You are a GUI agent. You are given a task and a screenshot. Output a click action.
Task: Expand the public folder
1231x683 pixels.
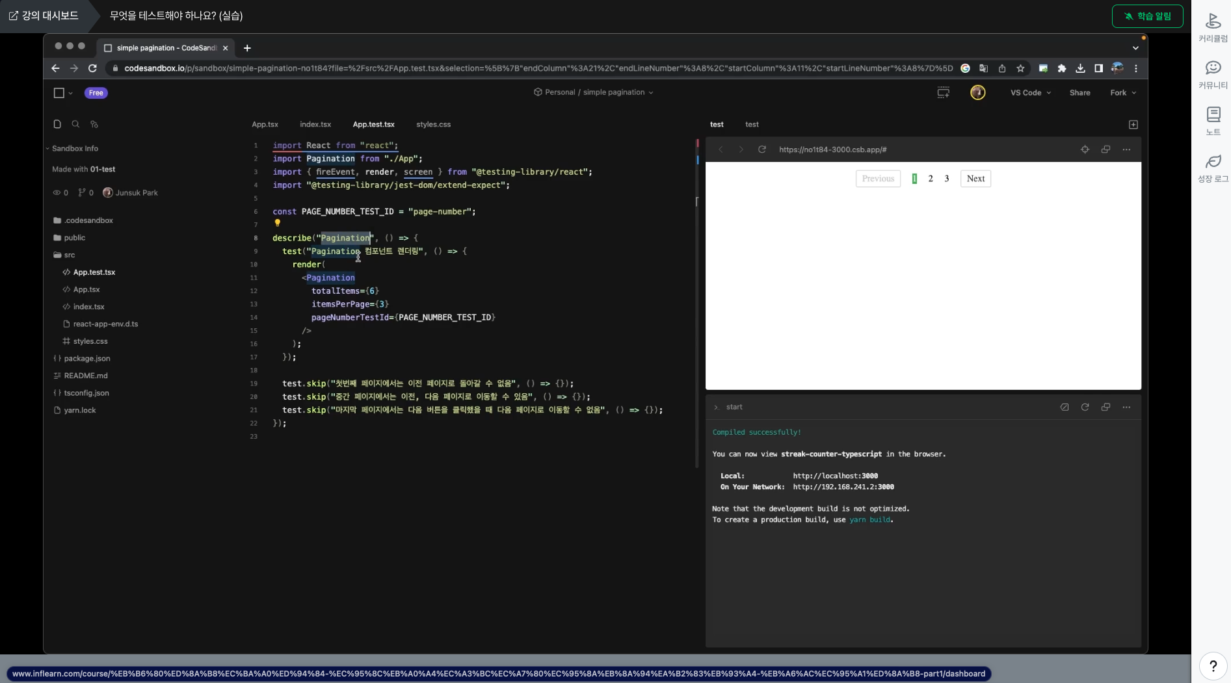69,238
